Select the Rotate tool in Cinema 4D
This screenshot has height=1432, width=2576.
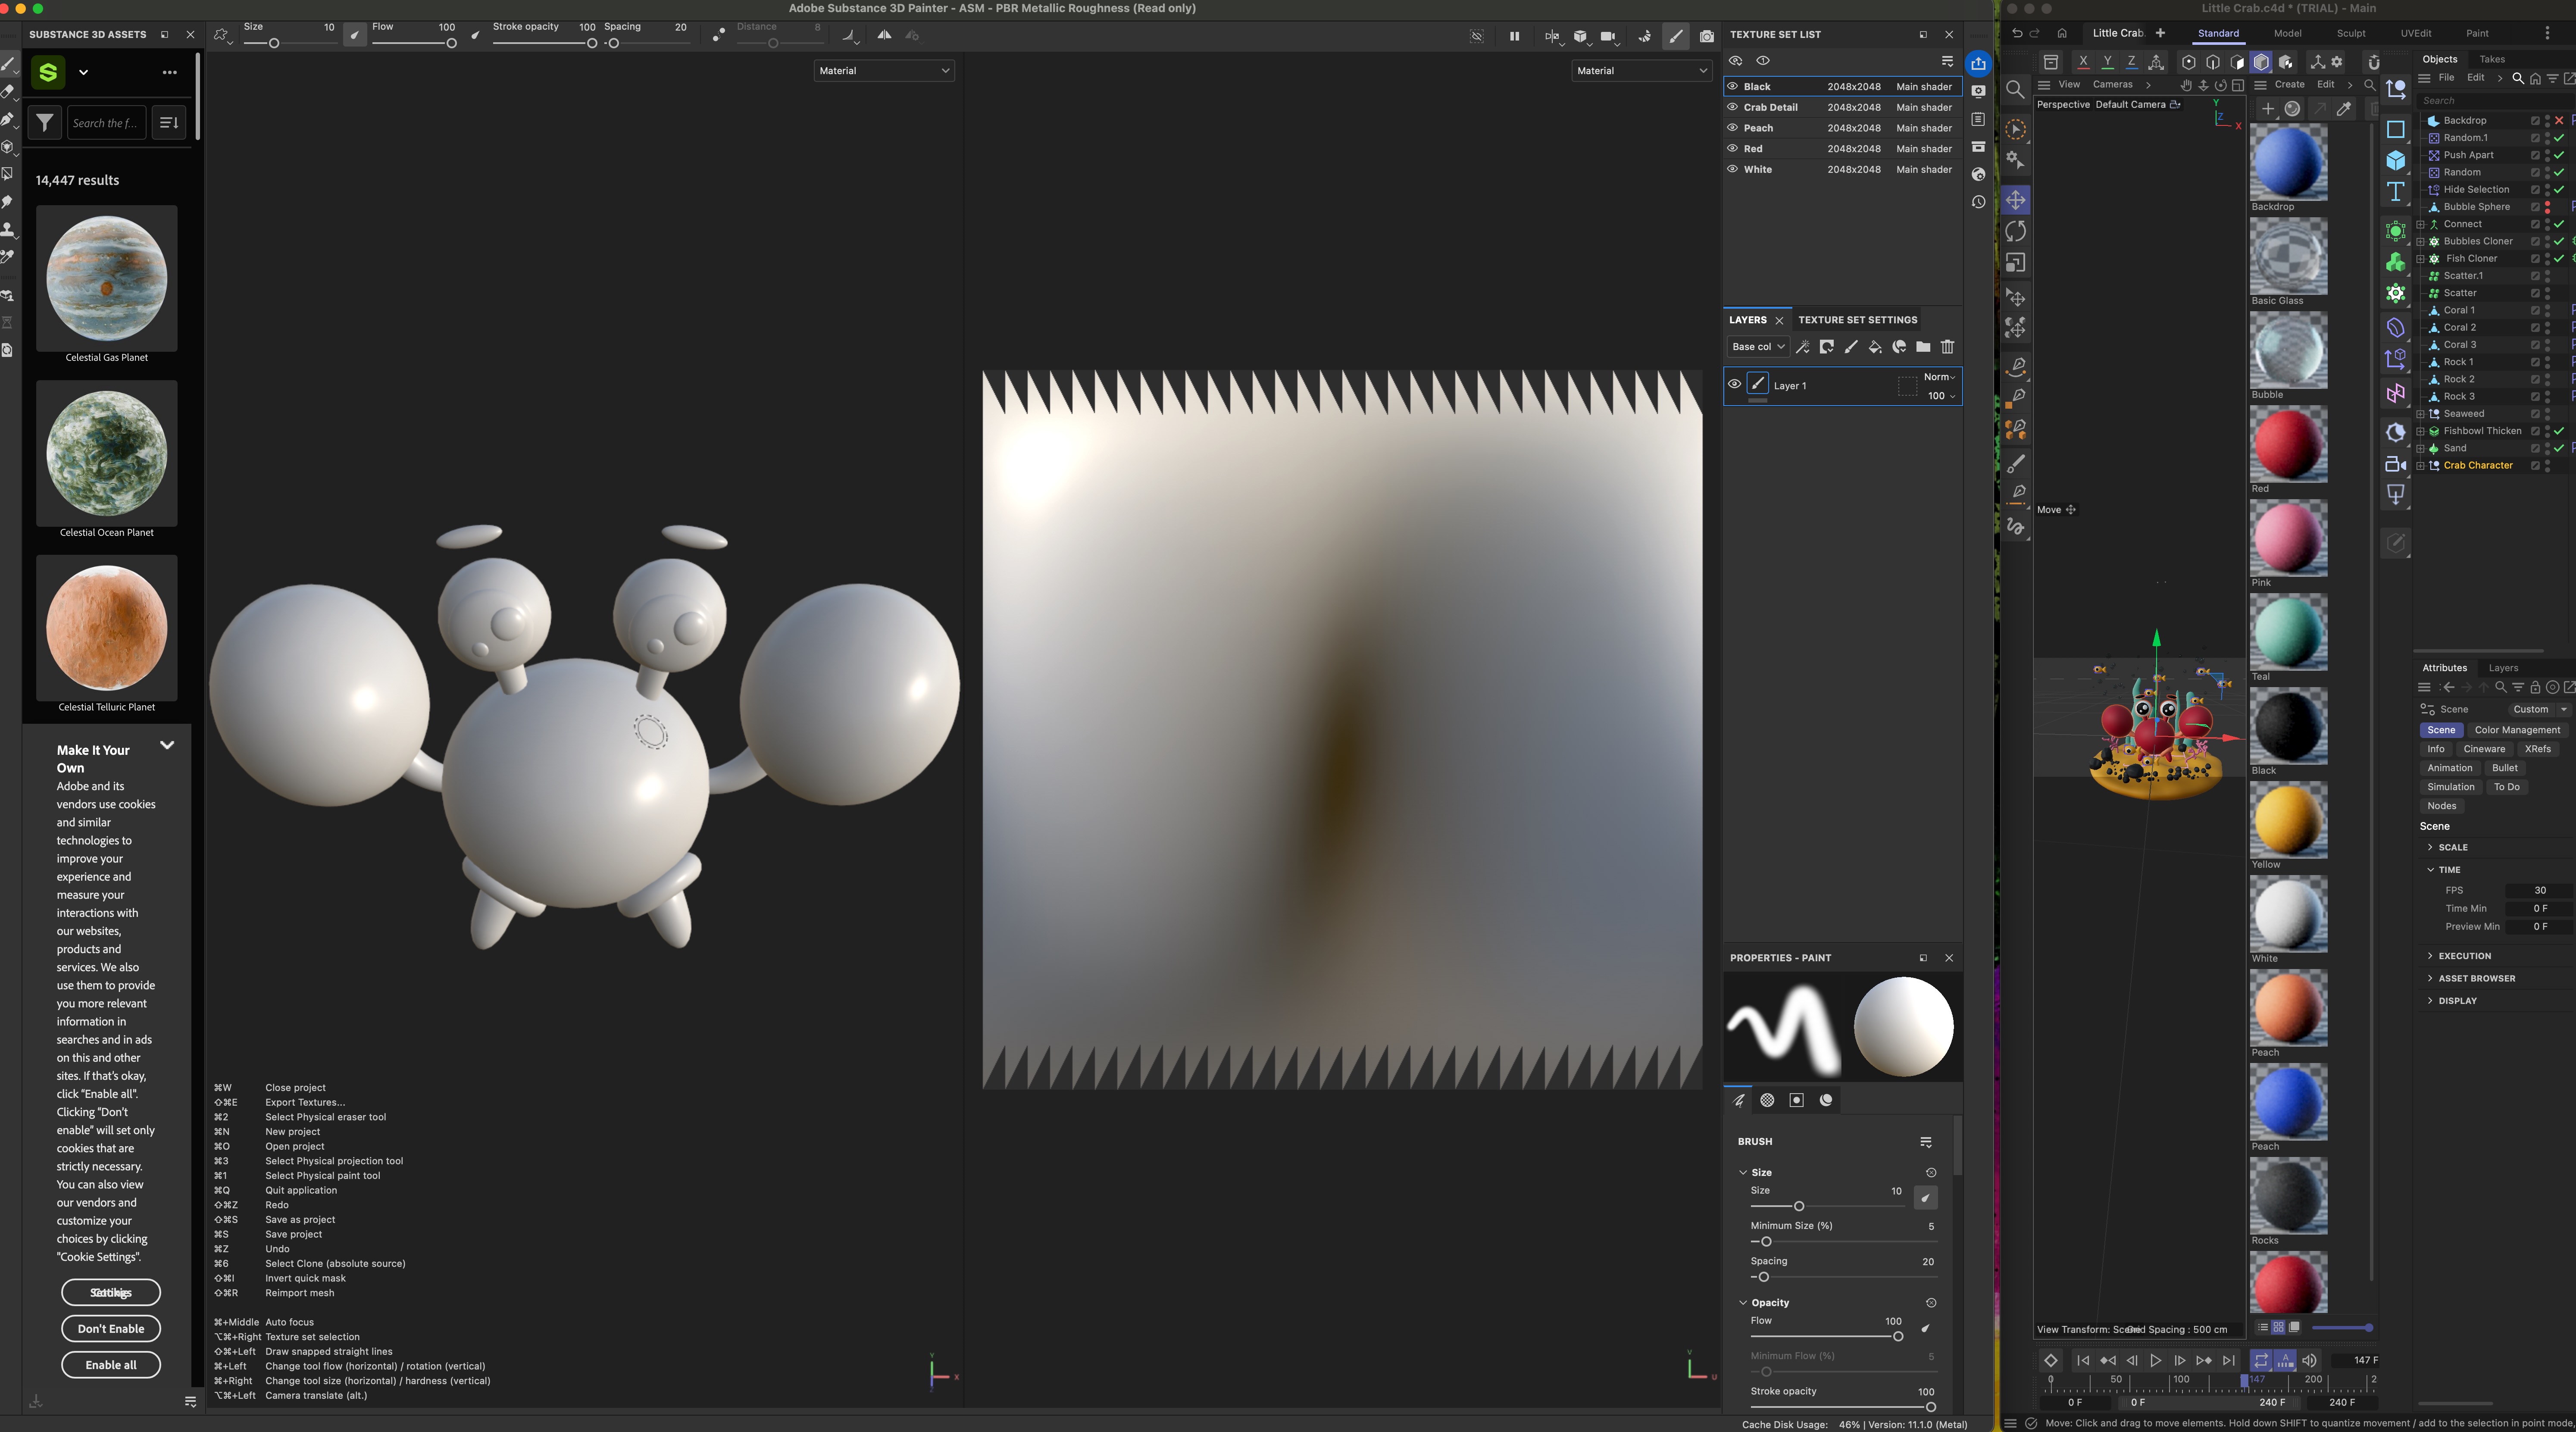[x=2016, y=231]
